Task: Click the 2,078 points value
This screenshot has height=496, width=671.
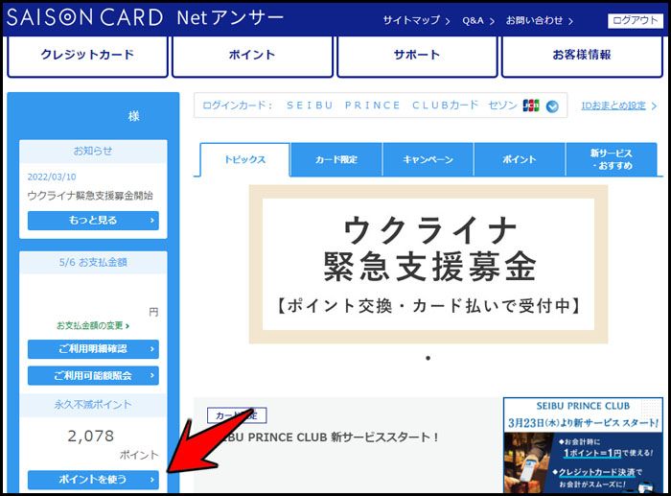Action: tap(91, 436)
